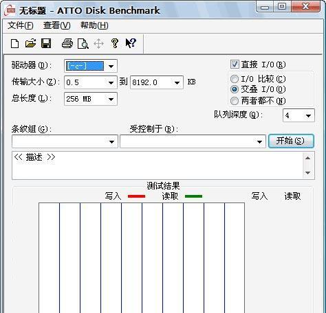326x313 pixels.
Task: Close the ATTO Disk Benchmark window
Action: click(305, 6)
